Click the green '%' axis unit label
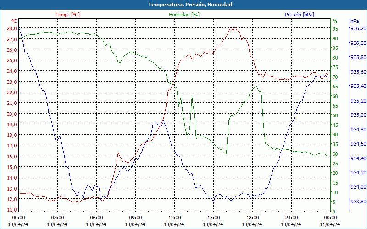The image size is (367, 229). pyautogui.click(x=335, y=21)
